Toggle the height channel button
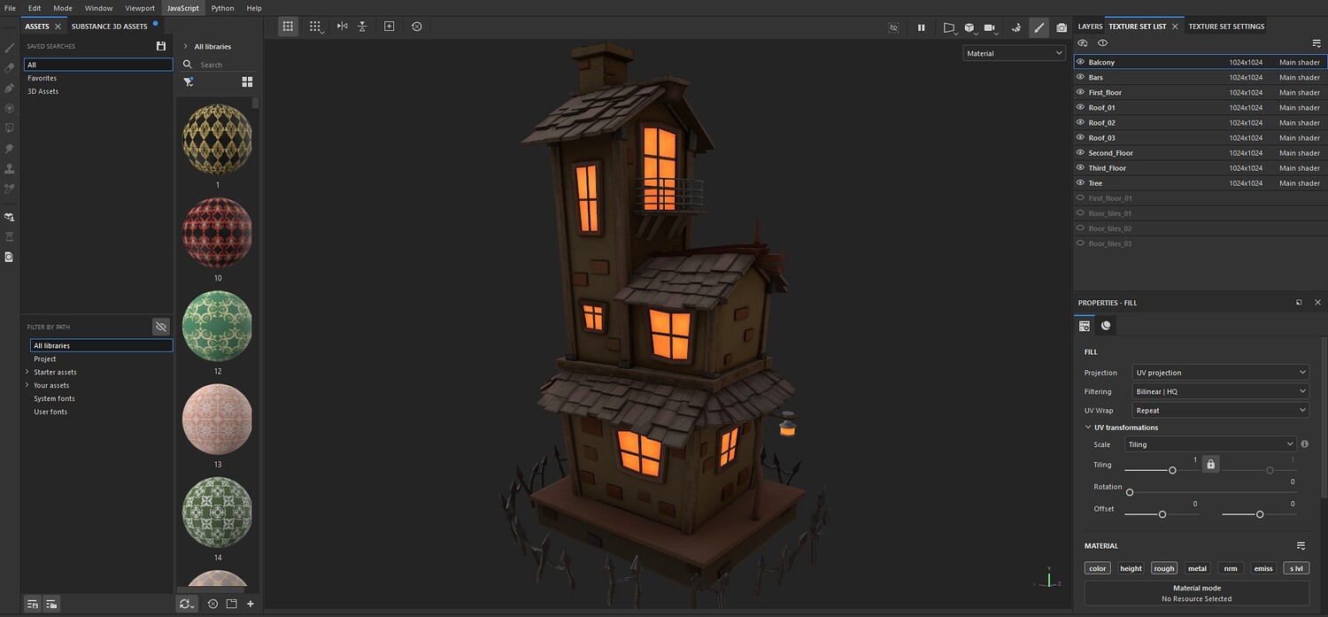Screen dimensions: 1328x617 [1131, 568]
